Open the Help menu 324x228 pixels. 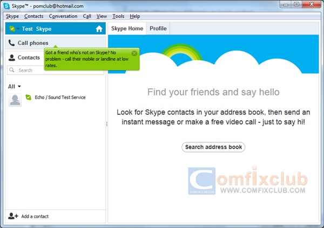tap(134, 16)
